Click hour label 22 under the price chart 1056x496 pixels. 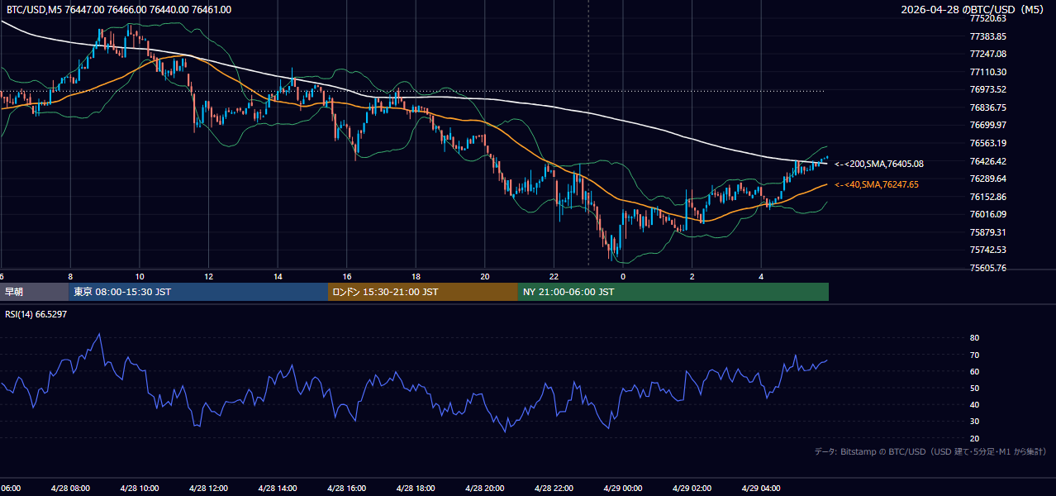554,277
